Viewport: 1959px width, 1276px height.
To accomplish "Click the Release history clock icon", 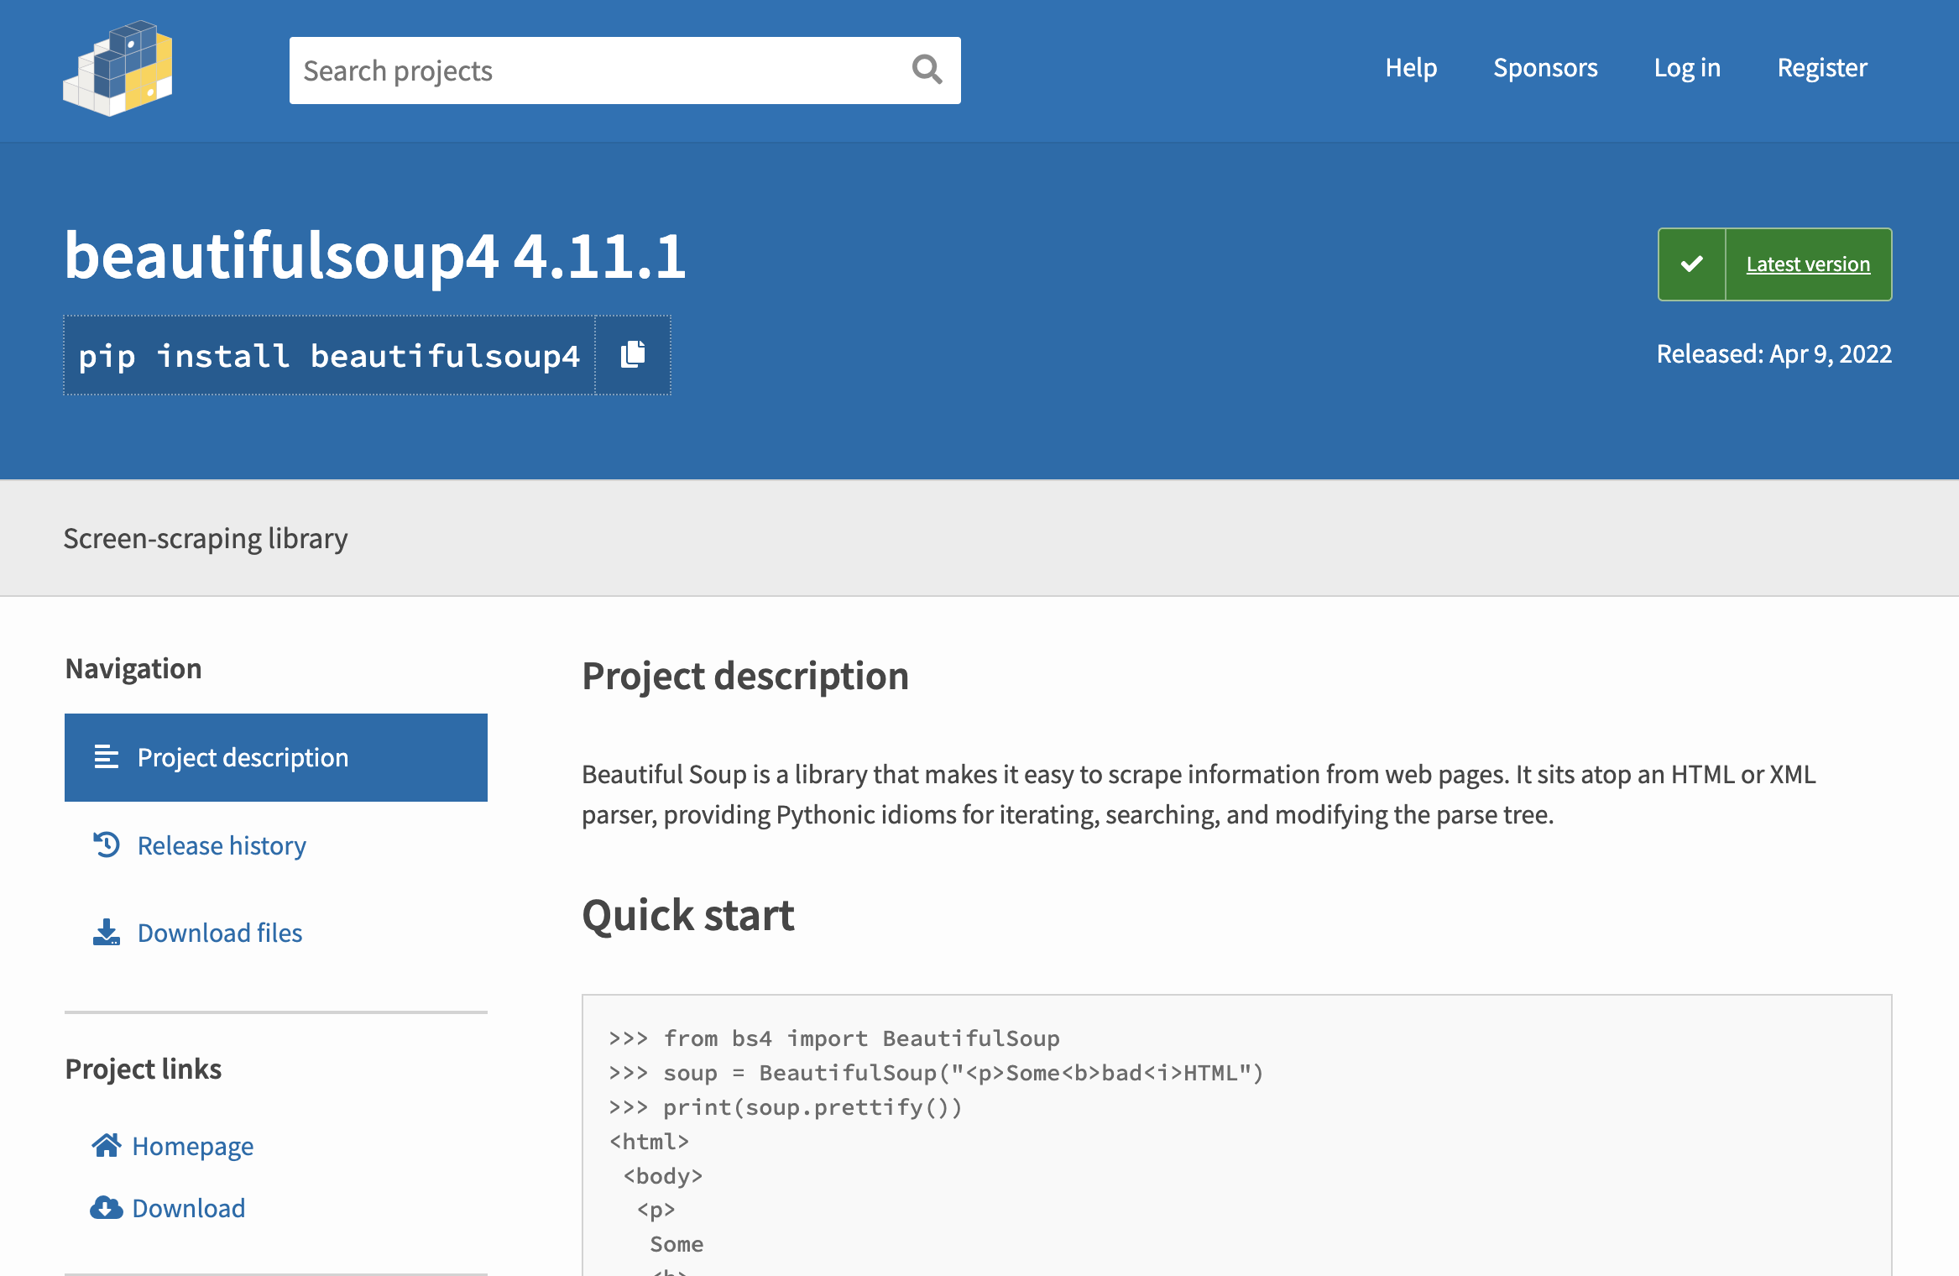I will pos(107,845).
